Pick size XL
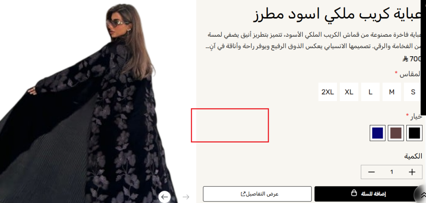Image resolution: width=426 pixels, height=203 pixels. (x=349, y=92)
